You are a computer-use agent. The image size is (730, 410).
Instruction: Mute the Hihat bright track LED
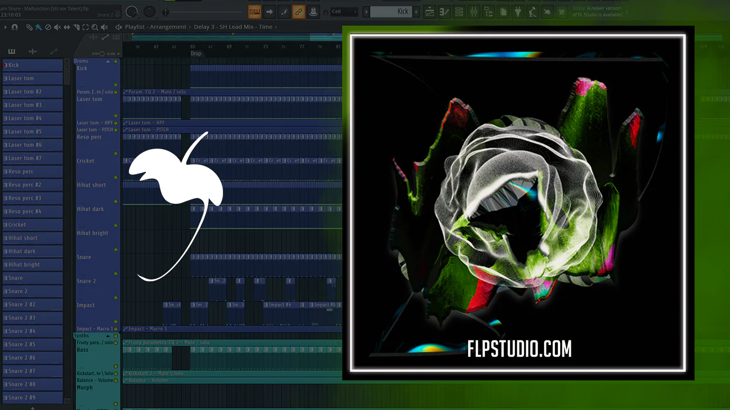tap(116, 249)
